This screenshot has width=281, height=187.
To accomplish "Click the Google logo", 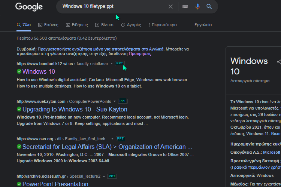I will [x=29, y=7].
